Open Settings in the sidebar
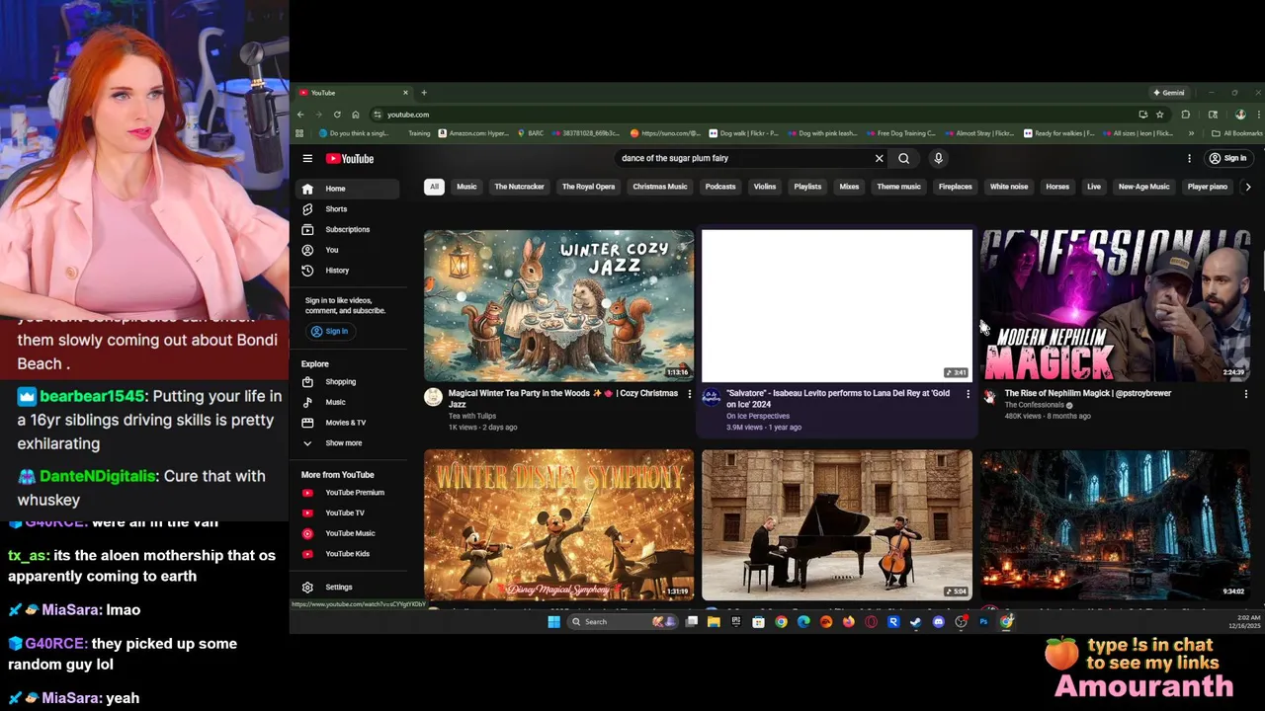Image resolution: width=1265 pixels, height=711 pixels. 346,587
